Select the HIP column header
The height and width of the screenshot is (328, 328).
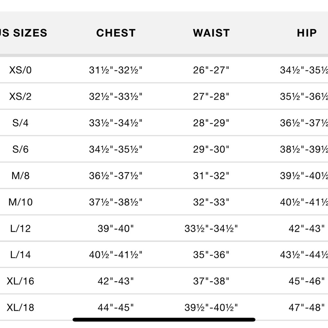coord(307,33)
